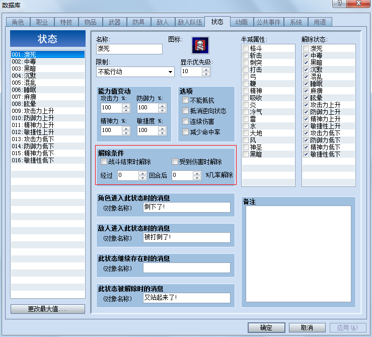372x337 pixels.
Task: Switch to the 系统 tab
Action: [295, 22]
